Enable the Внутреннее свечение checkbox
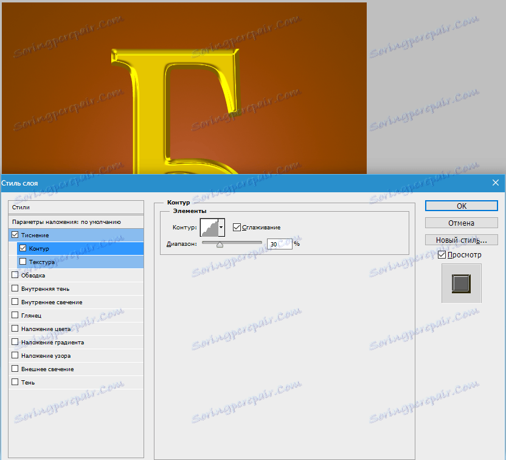This screenshot has height=460, width=506. pos(15,302)
